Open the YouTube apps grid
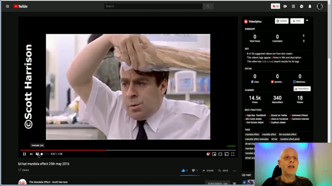Screen dimensions: 332x186 click(293, 6)
